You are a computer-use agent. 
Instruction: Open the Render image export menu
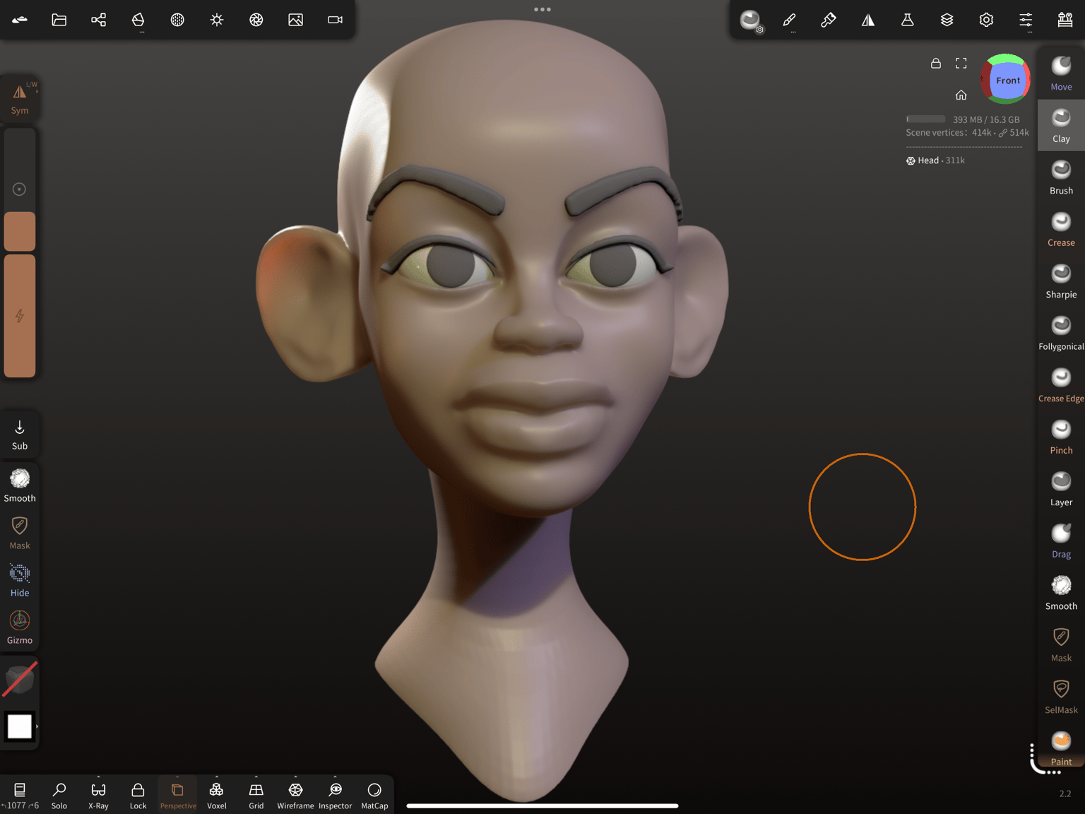point(296,20)
